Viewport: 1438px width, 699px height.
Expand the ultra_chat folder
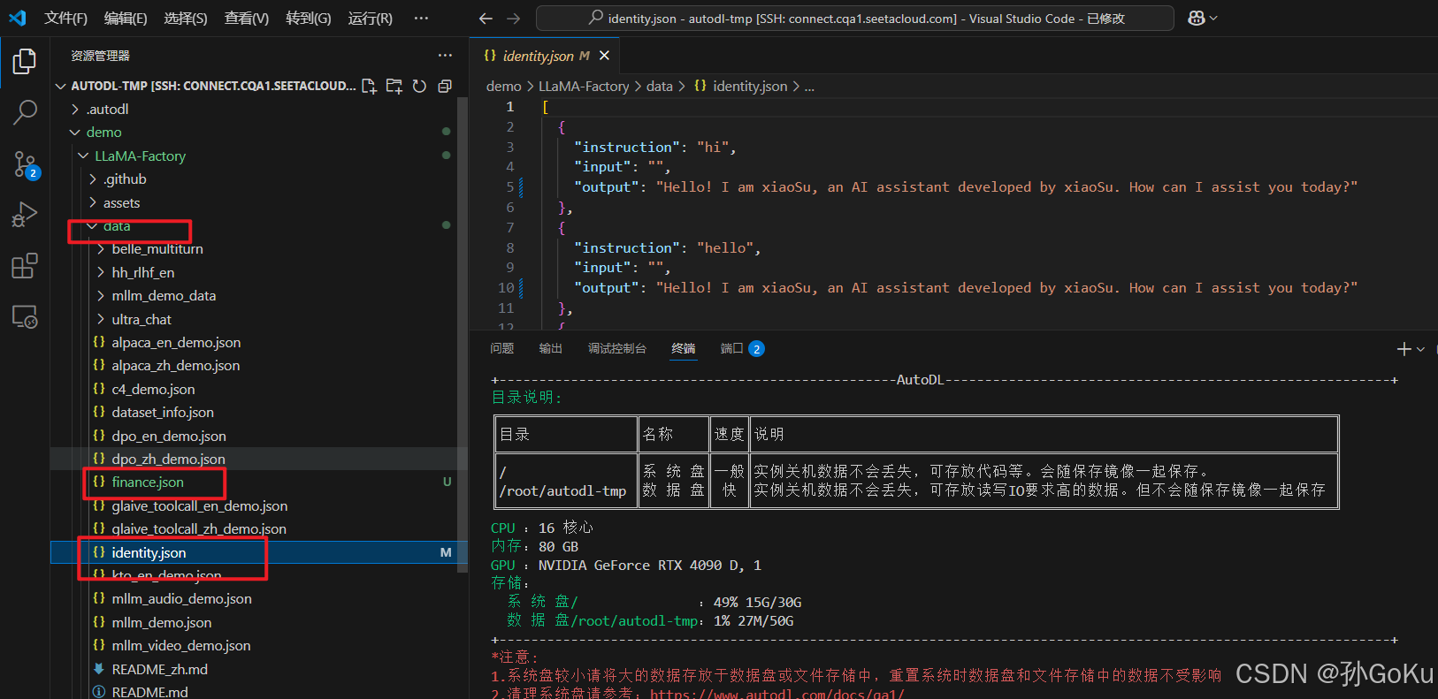[142, 319]
